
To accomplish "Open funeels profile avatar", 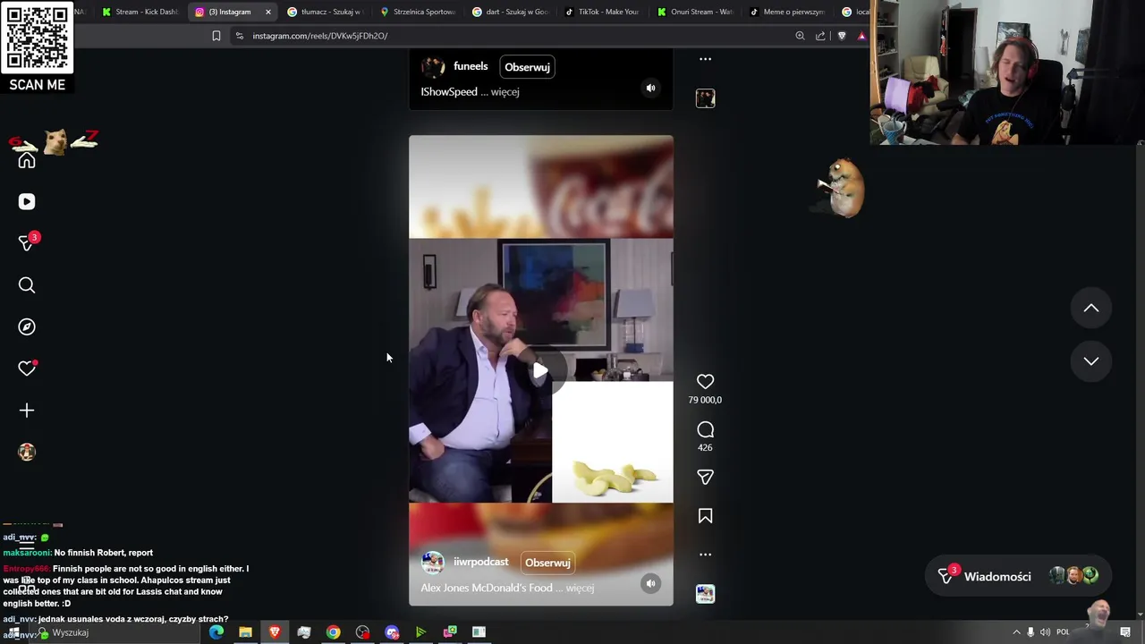I will [433, 67].
